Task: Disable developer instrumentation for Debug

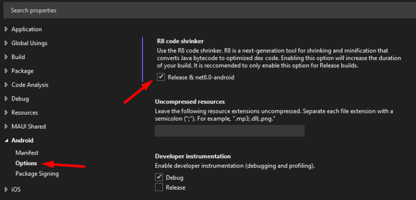Action: tap(159, 177)
